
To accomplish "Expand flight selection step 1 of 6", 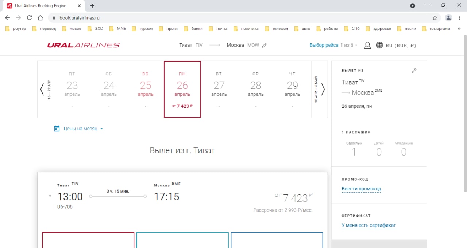I will click(x=334, y=45).
